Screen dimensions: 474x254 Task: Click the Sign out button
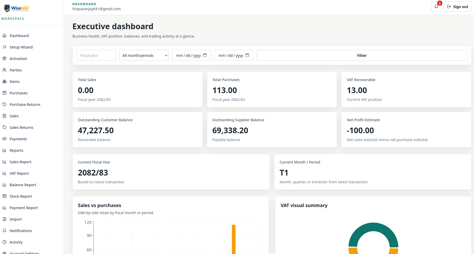[458, 7]
